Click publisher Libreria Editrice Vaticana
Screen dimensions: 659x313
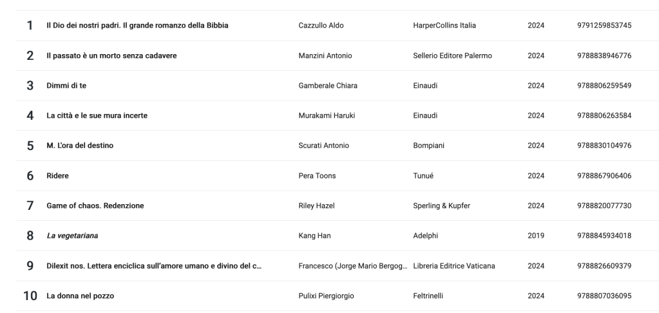tap(454, 266)
